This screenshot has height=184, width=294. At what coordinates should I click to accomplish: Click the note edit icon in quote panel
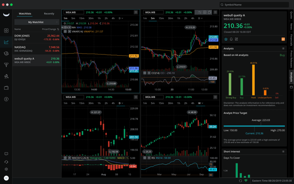236,39
